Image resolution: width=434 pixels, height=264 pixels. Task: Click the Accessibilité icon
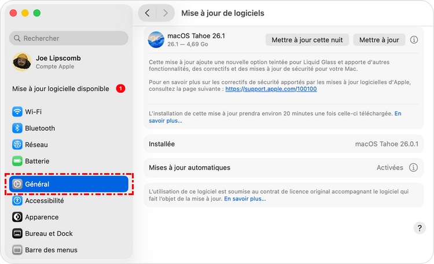[x=17, y=201]
